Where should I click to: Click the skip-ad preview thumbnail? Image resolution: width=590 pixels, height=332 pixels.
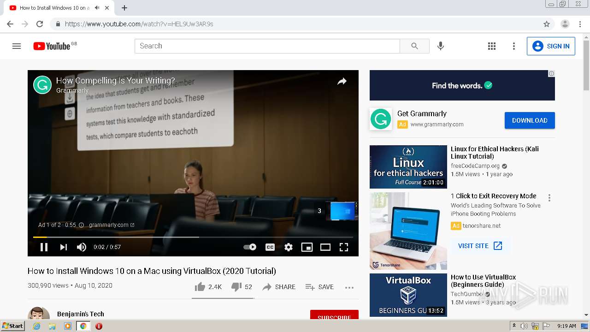tap(343, 211)
